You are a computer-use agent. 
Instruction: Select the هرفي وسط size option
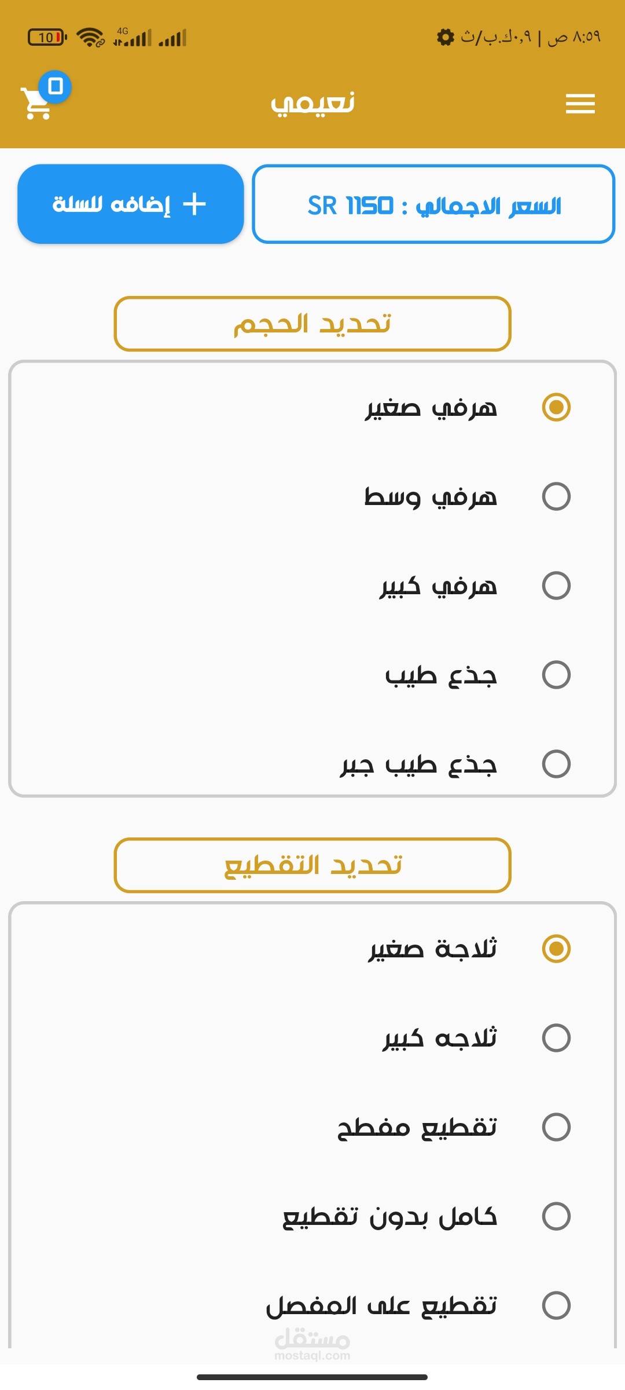coord(556,496)
